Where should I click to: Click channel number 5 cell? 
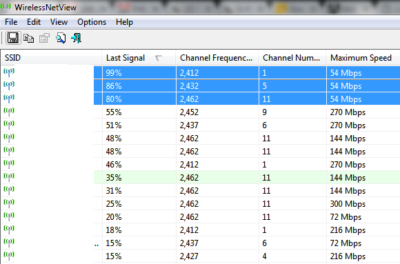click(292, 85)
